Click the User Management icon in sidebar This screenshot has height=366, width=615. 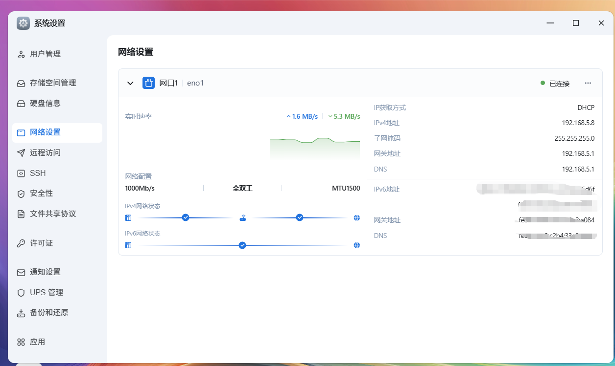click(21, 54)
